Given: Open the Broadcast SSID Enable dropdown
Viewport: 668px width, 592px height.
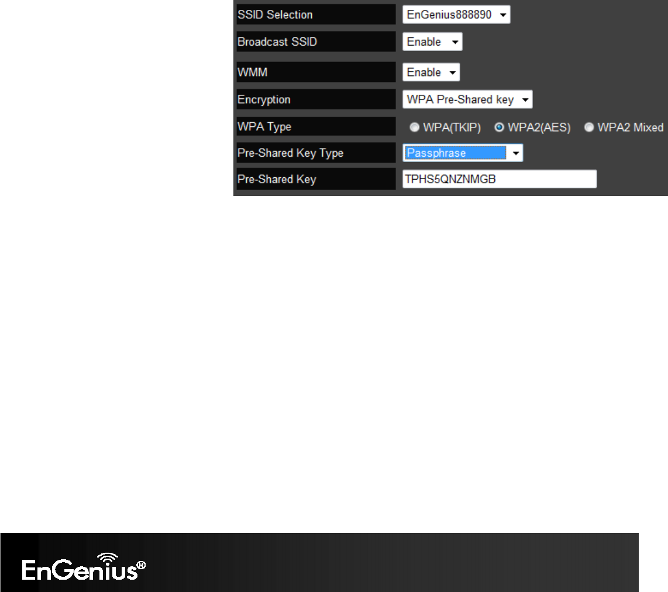Looking at the screenshot, I should click(x=432, y=42).
